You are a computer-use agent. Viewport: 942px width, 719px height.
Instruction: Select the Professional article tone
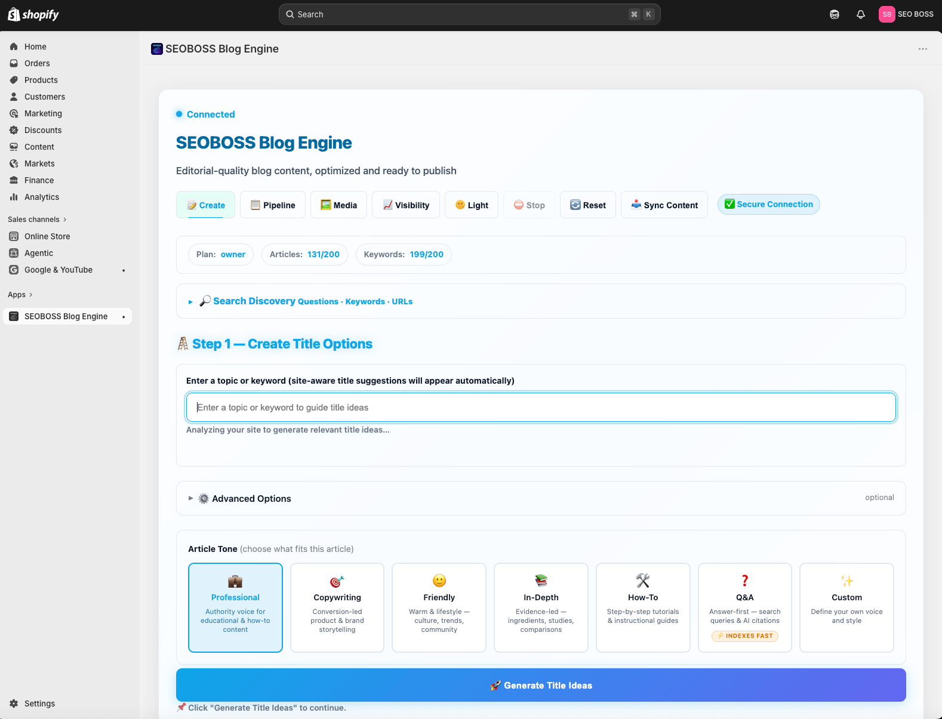coord(235,607)
